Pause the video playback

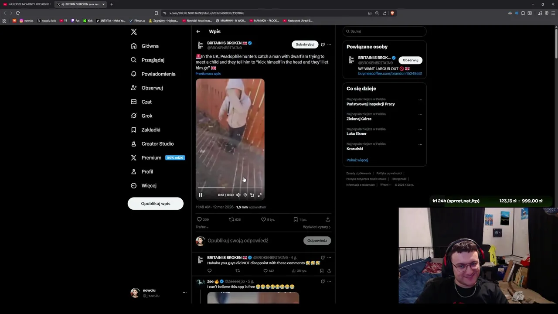tap(201, 195)
